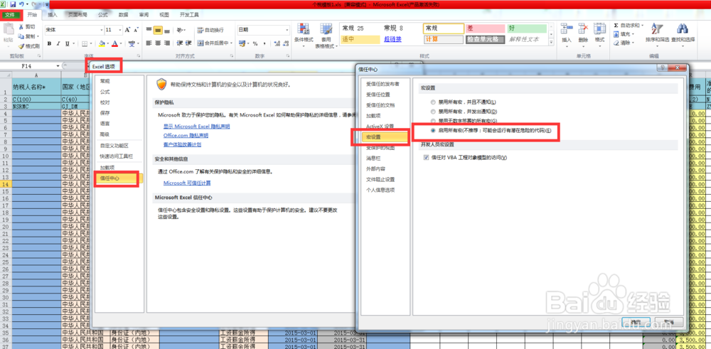Open 'Office.com 隐私声明' link
This screenshot has width=711, height=349.
pyautogui.click(x=186, y=135)
